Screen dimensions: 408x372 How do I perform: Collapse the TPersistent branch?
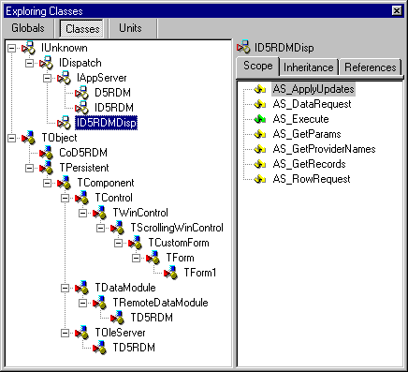(29, 168)
